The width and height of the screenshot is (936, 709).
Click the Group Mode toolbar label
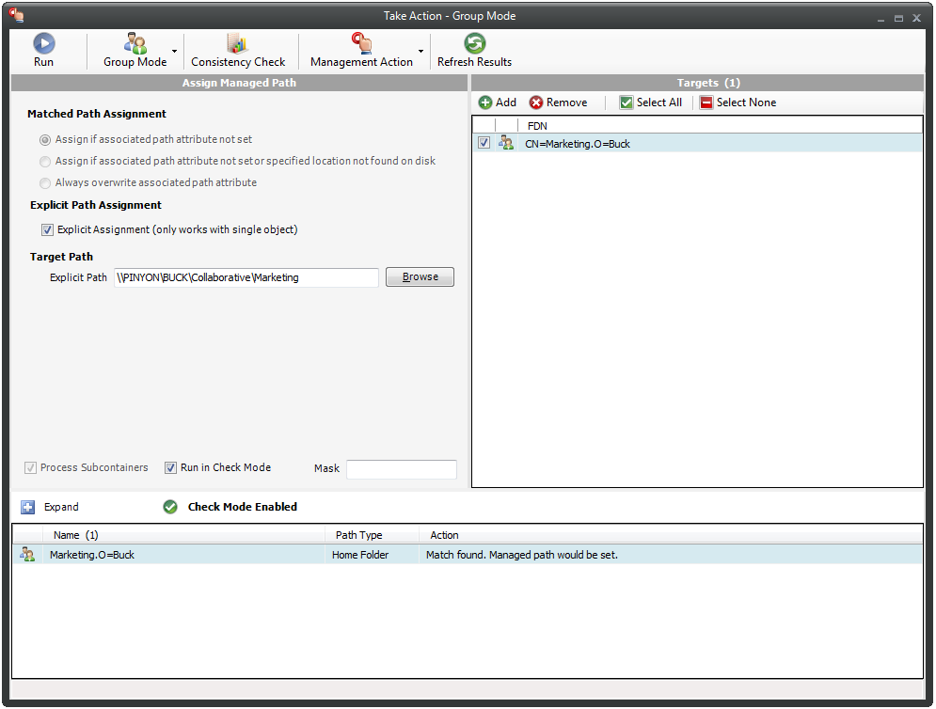click(135, 62)
